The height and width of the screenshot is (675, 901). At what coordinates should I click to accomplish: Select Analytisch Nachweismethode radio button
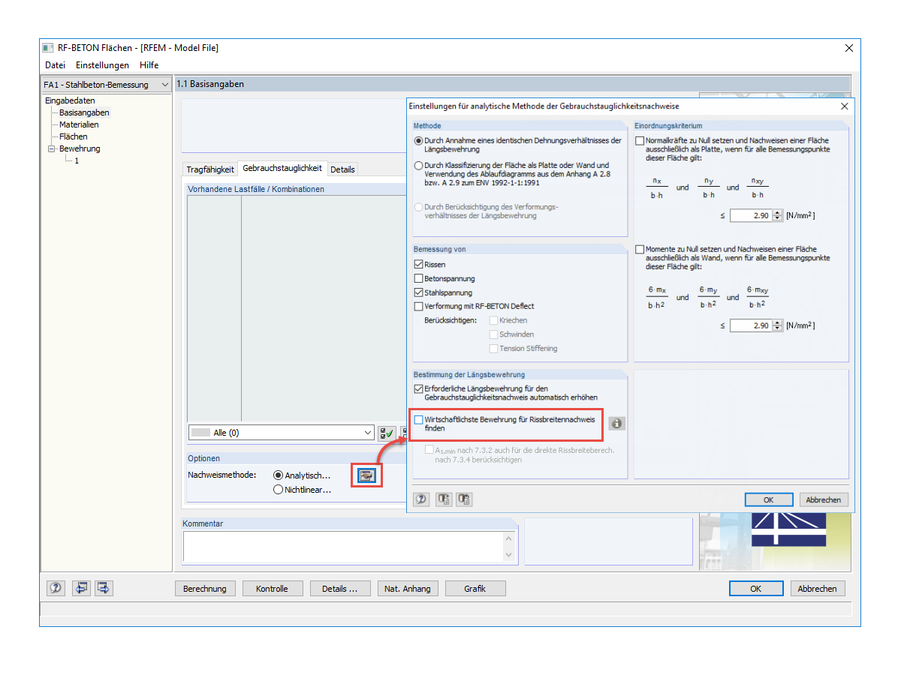pyautogui.click(x=279, y=475)
